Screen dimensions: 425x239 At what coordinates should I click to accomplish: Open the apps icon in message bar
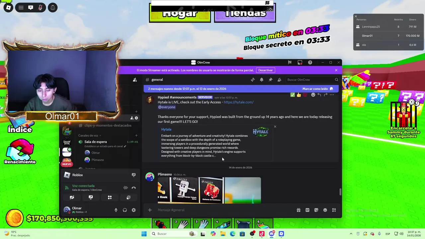coord(334,210)
